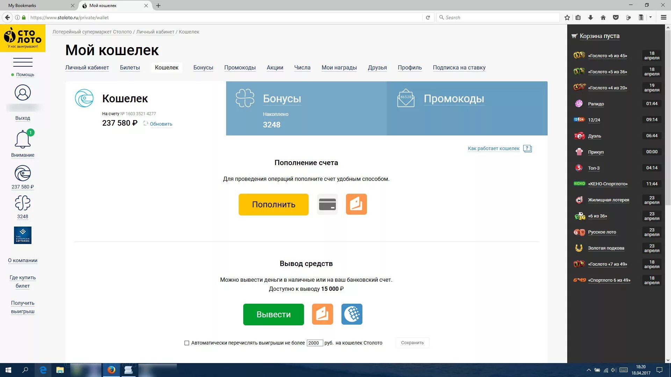Viewport: 671px width, 377px height.
Task: Open О компании link
Action: [23, 260]
